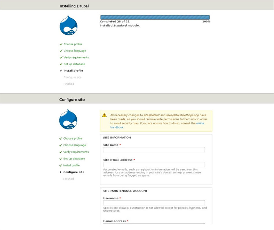Click the "Completed 28 of 28." status text
Screen dimensions: 274x230
click(x=115, y=21)
